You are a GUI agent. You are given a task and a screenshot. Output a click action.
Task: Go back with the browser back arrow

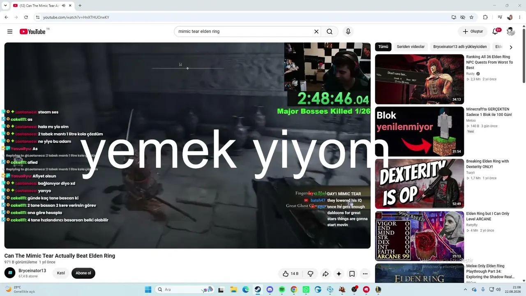(6, 17)
